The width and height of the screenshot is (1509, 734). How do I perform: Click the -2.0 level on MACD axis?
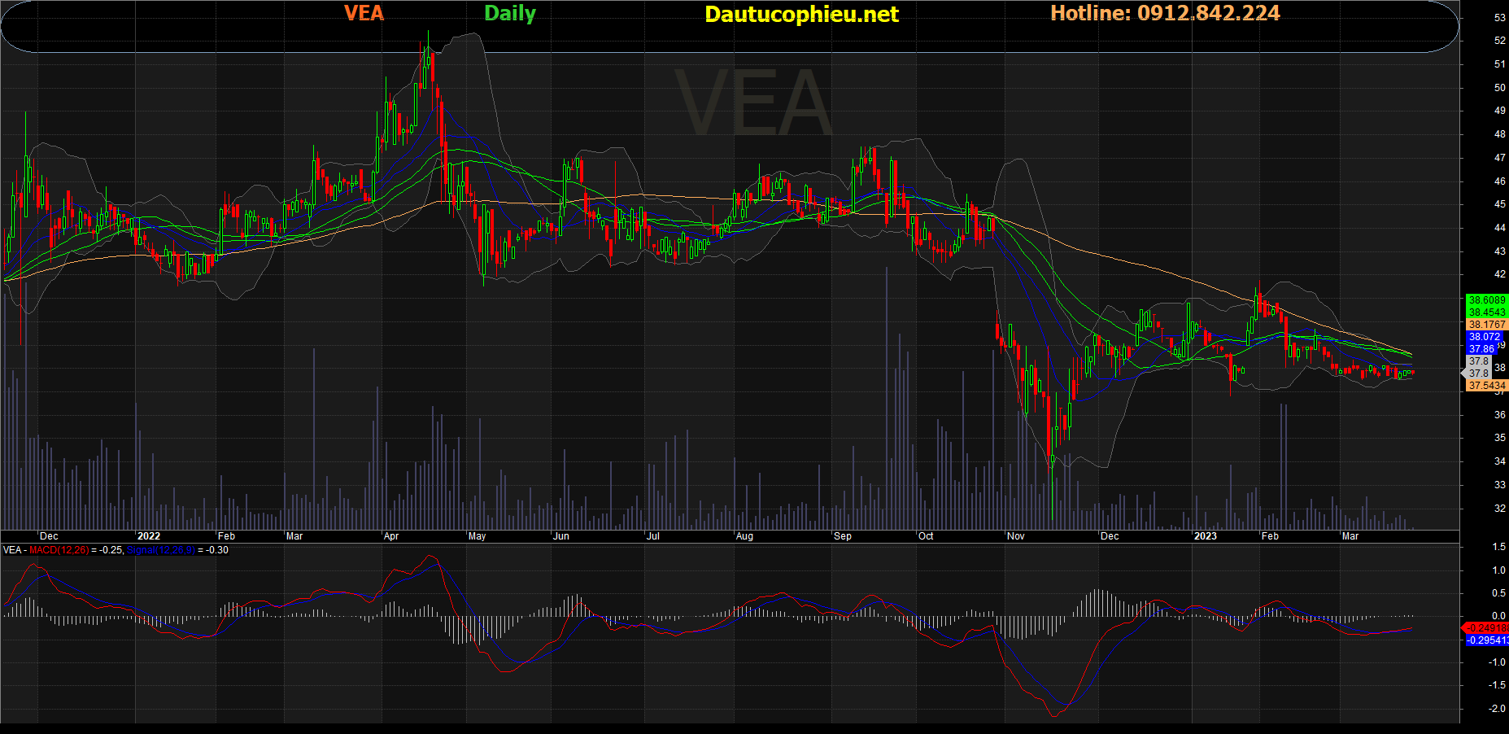tap(1497, 709)
